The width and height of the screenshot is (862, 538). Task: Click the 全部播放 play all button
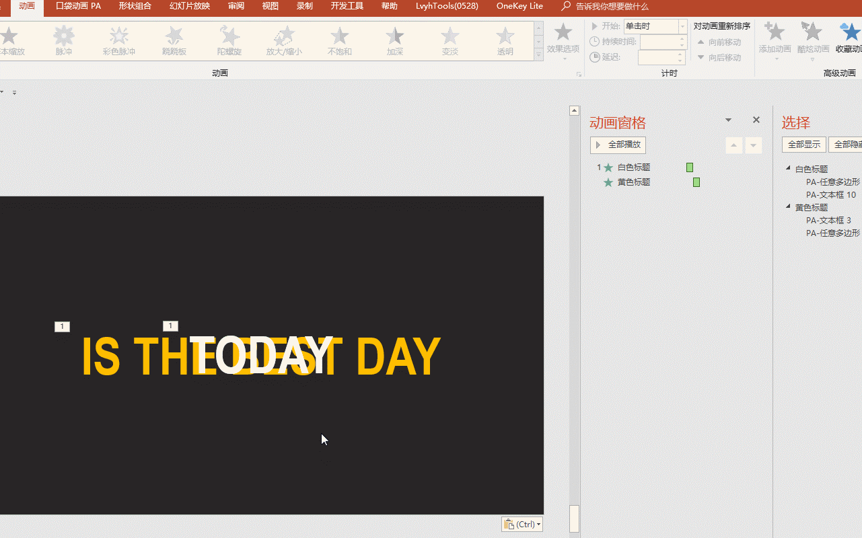point(618,145)
